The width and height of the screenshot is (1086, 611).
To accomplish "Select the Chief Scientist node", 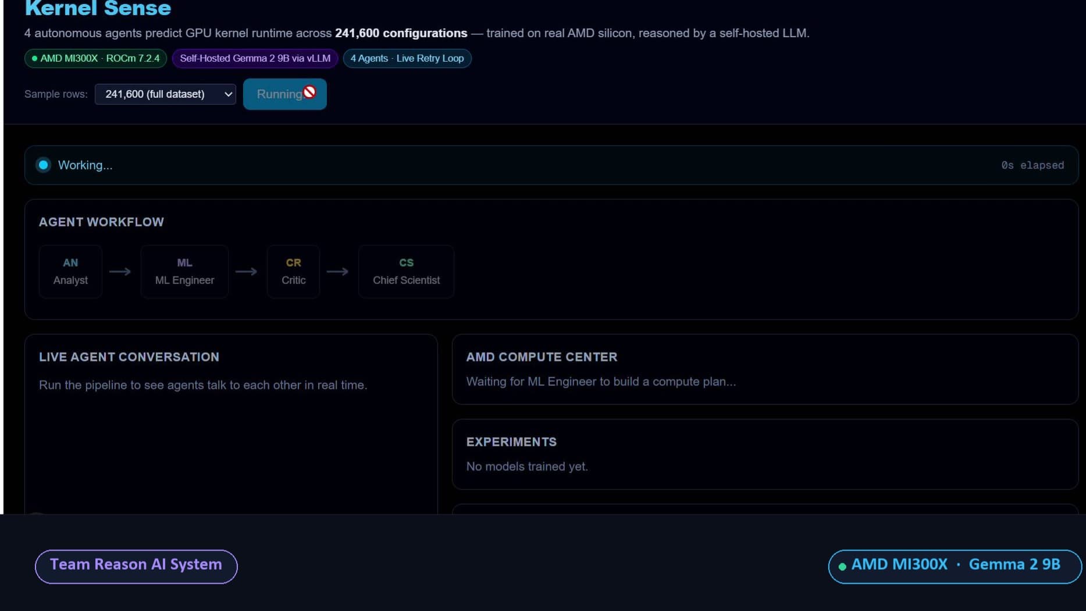I will point(406,272).
